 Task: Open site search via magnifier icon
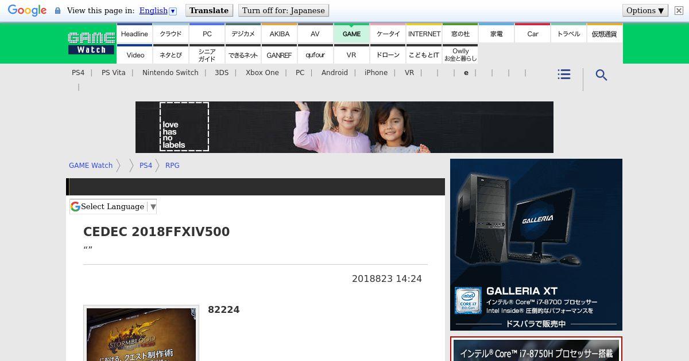(601, 75)
